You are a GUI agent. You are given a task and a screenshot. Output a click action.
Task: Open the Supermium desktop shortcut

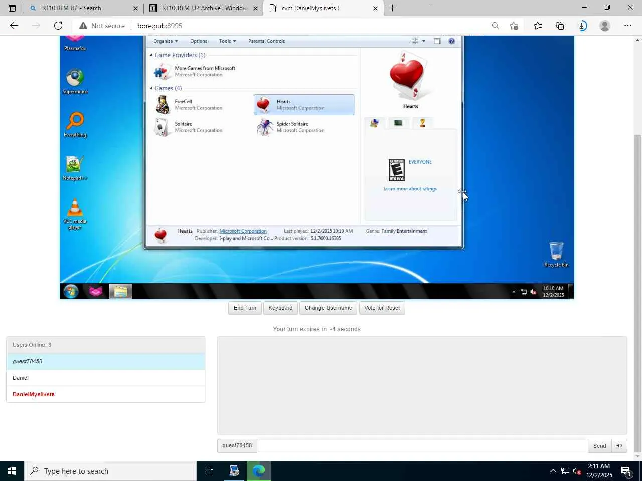tap(75, 81)
